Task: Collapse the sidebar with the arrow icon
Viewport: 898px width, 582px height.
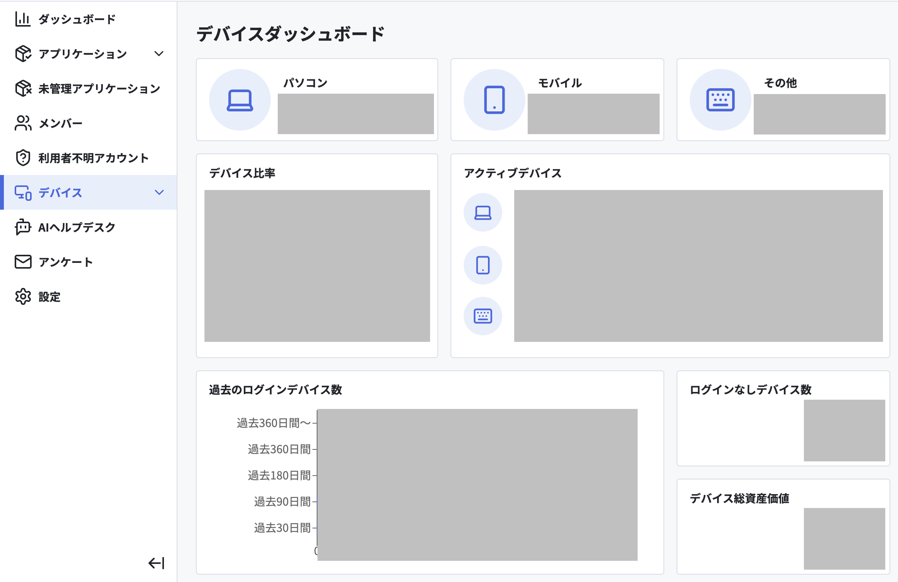Action: 157,563
